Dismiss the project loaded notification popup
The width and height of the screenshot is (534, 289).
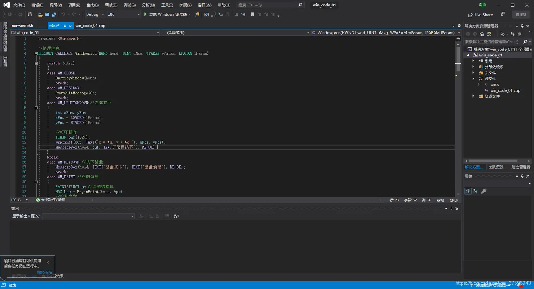click(48, 262)
